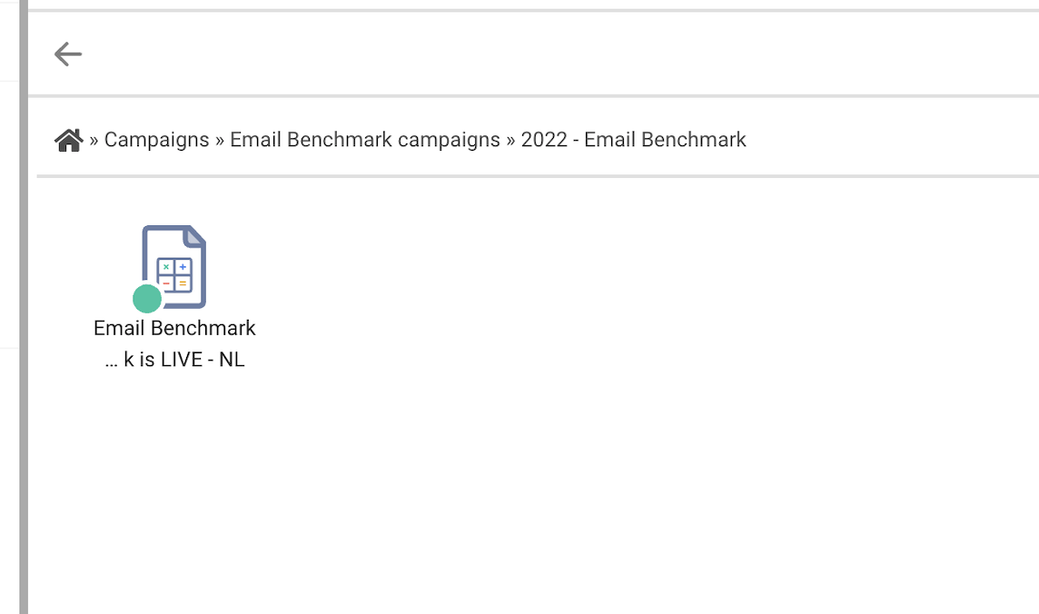Click the folded corner of the document icon
1039x614 pixels.
(194, 237)
